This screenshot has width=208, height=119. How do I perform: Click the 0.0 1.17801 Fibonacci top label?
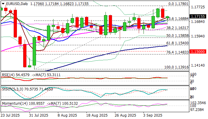point(178,4)
